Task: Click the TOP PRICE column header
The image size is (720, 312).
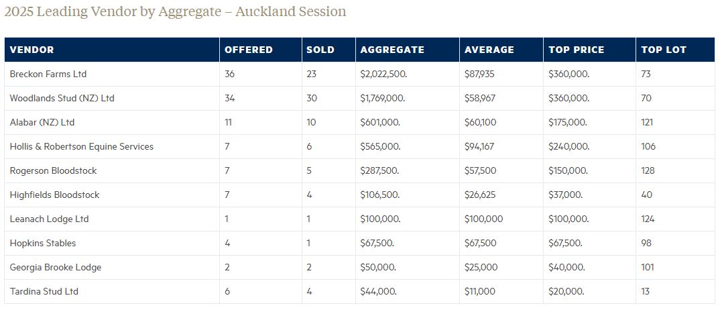Action: click(x=577, y=50)
